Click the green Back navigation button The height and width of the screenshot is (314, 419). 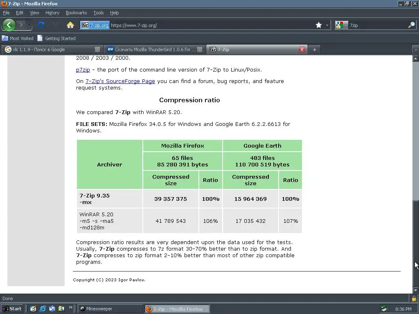click(x=9, y=25)
